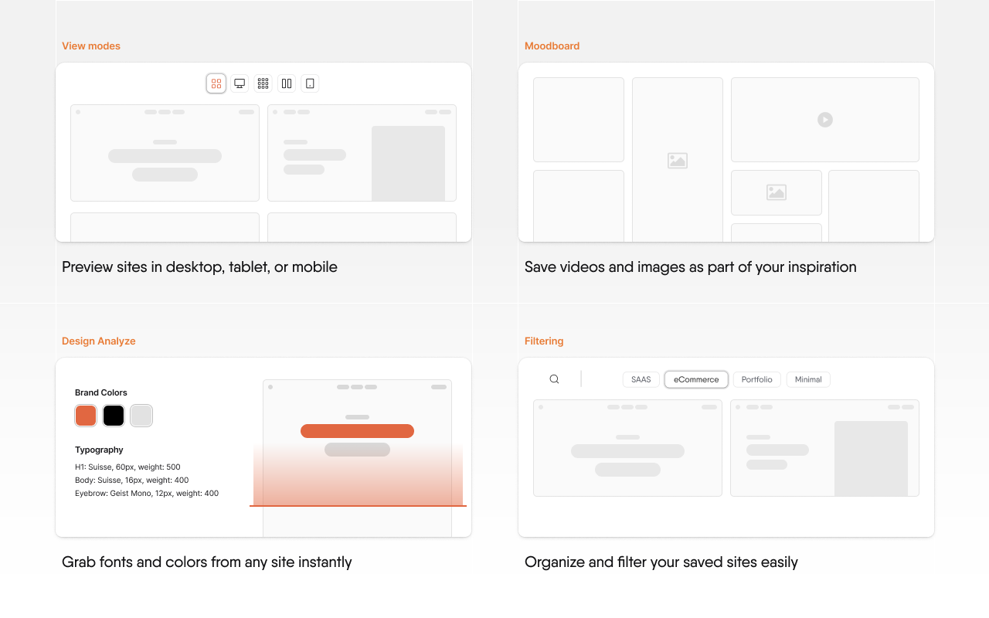This screenshot has width=989, height=618.
Task: Click the orange scan line in Design Analyze
Action: pos(358,506)
